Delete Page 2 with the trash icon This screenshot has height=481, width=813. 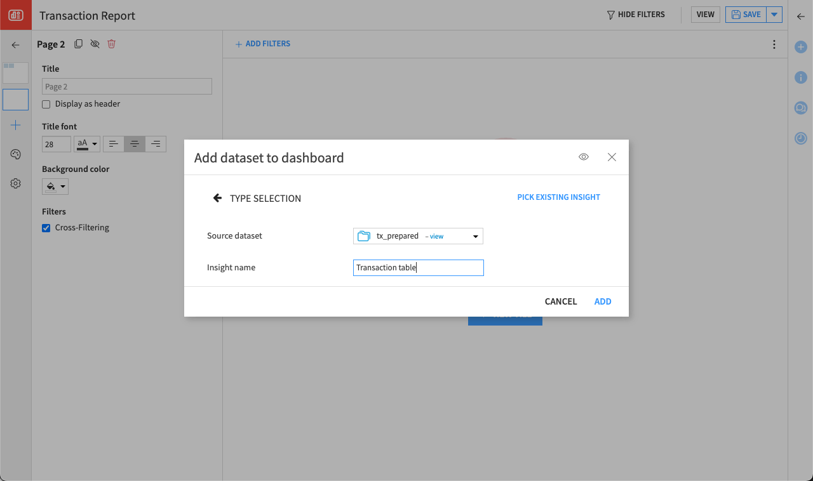tap(112, 44)
